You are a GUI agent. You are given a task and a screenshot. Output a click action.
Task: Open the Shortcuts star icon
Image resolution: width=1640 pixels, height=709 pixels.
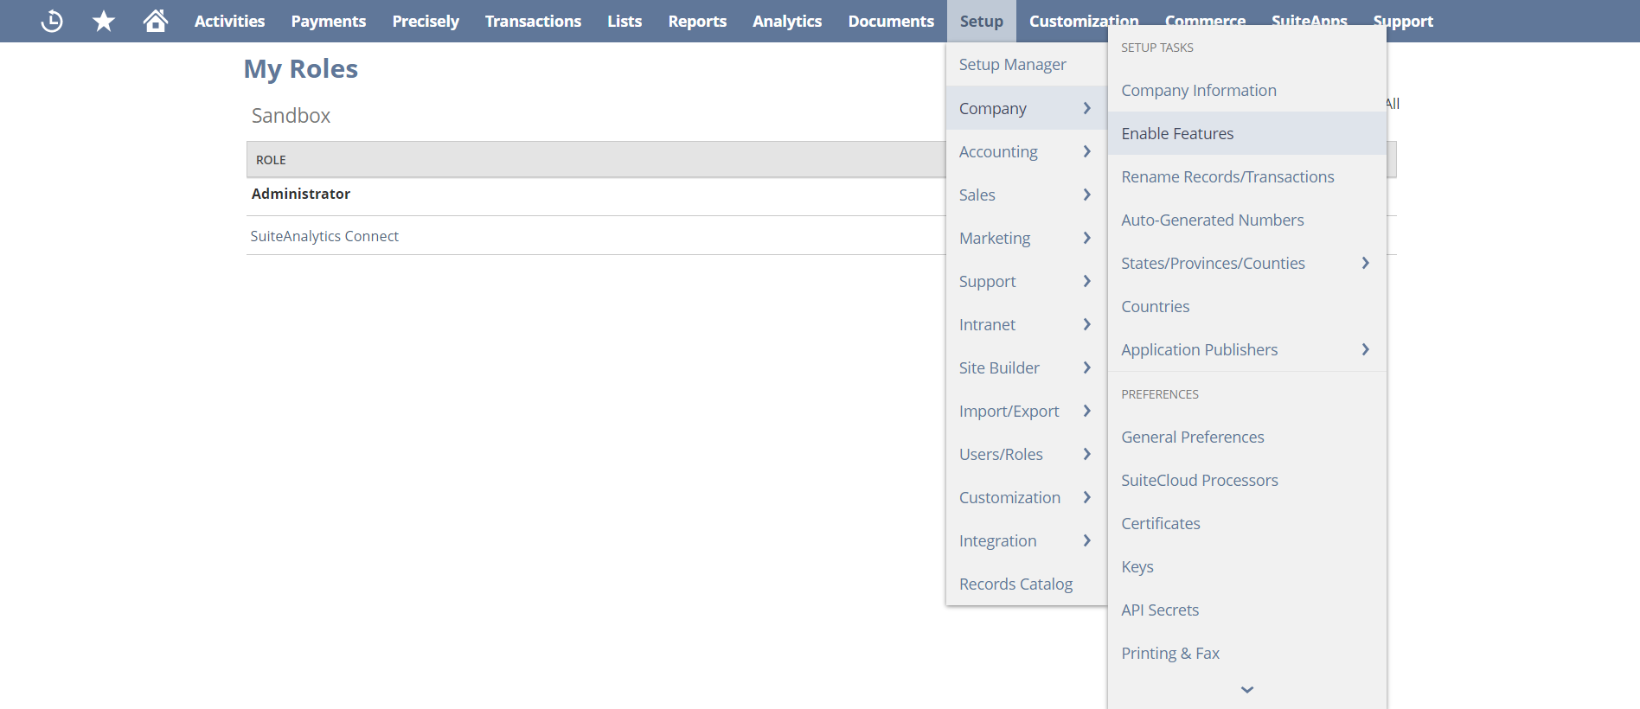coord(104,21)
